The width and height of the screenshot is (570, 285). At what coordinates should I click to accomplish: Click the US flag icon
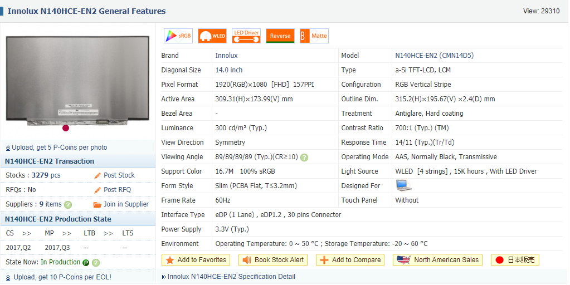(403, 260)
